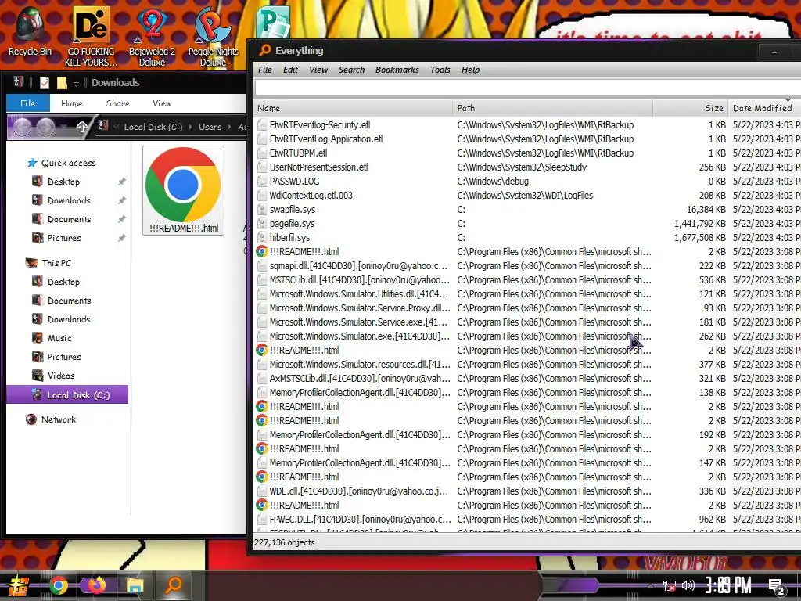Select the EtwRTUBPM.etl file row
801x601 pixels.
528,153
